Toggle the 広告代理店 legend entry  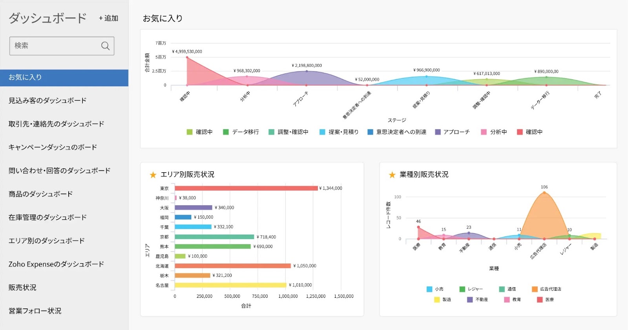tap(546, 289)
